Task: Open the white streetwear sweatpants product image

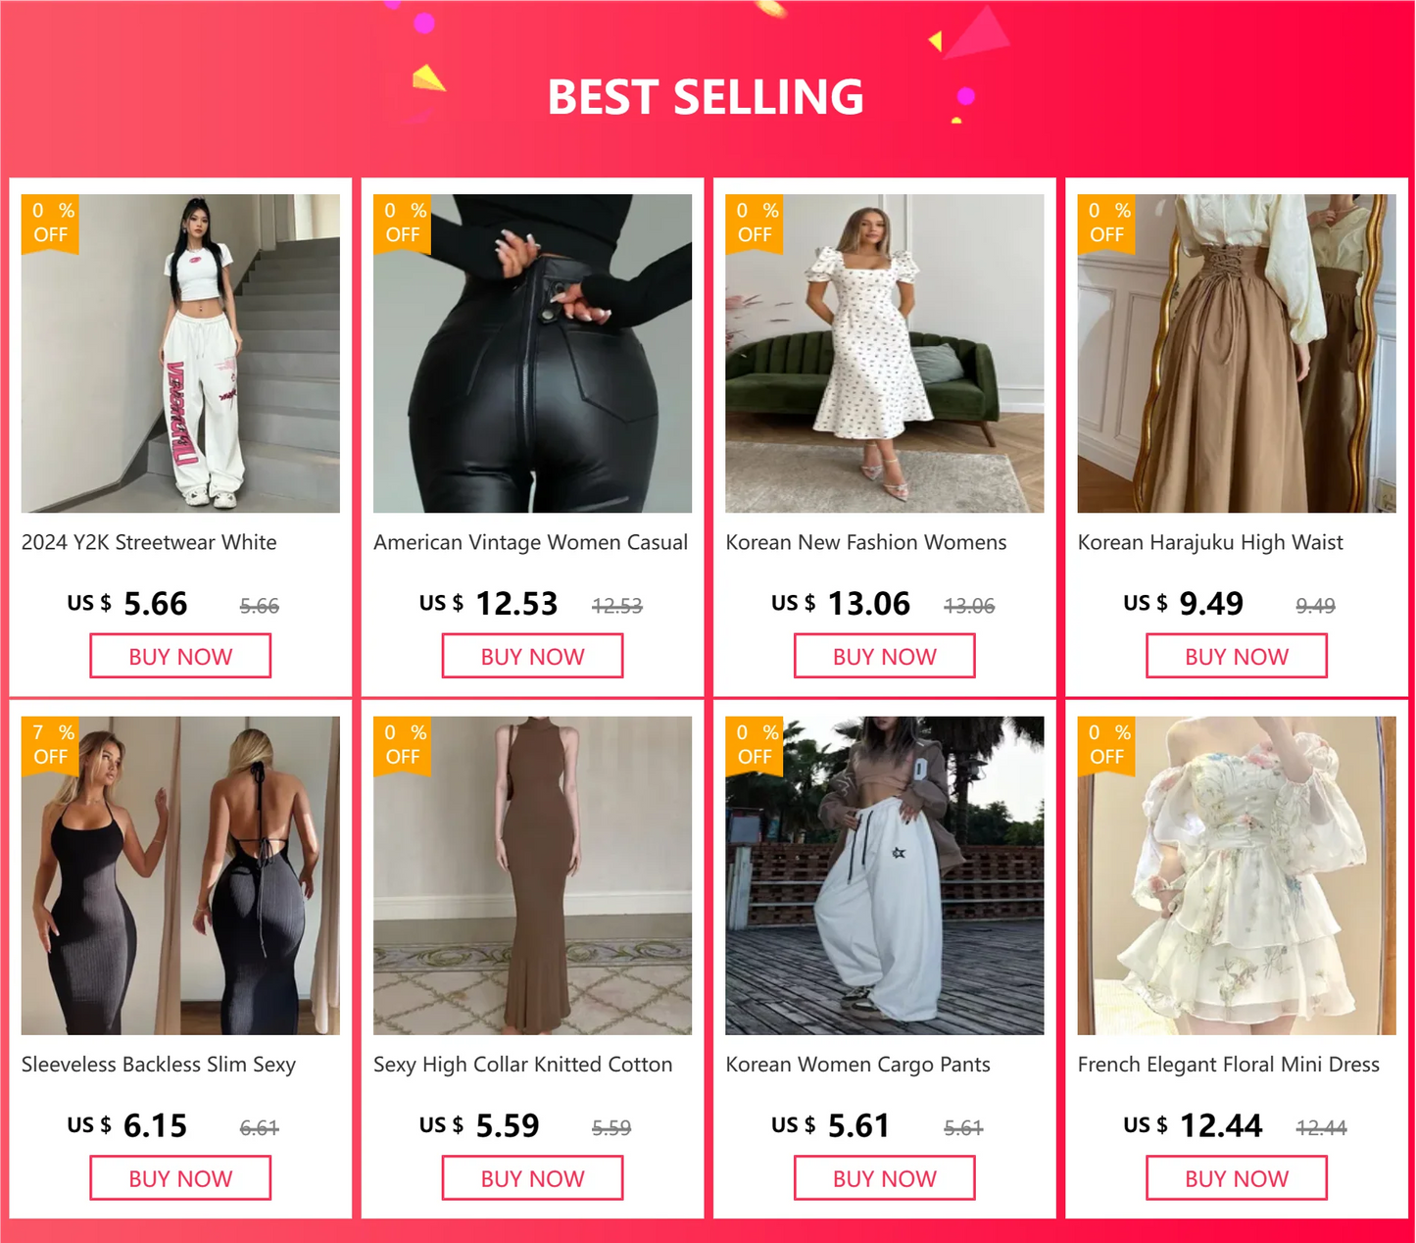Action: pyautogui.click(x=180, y=353)
